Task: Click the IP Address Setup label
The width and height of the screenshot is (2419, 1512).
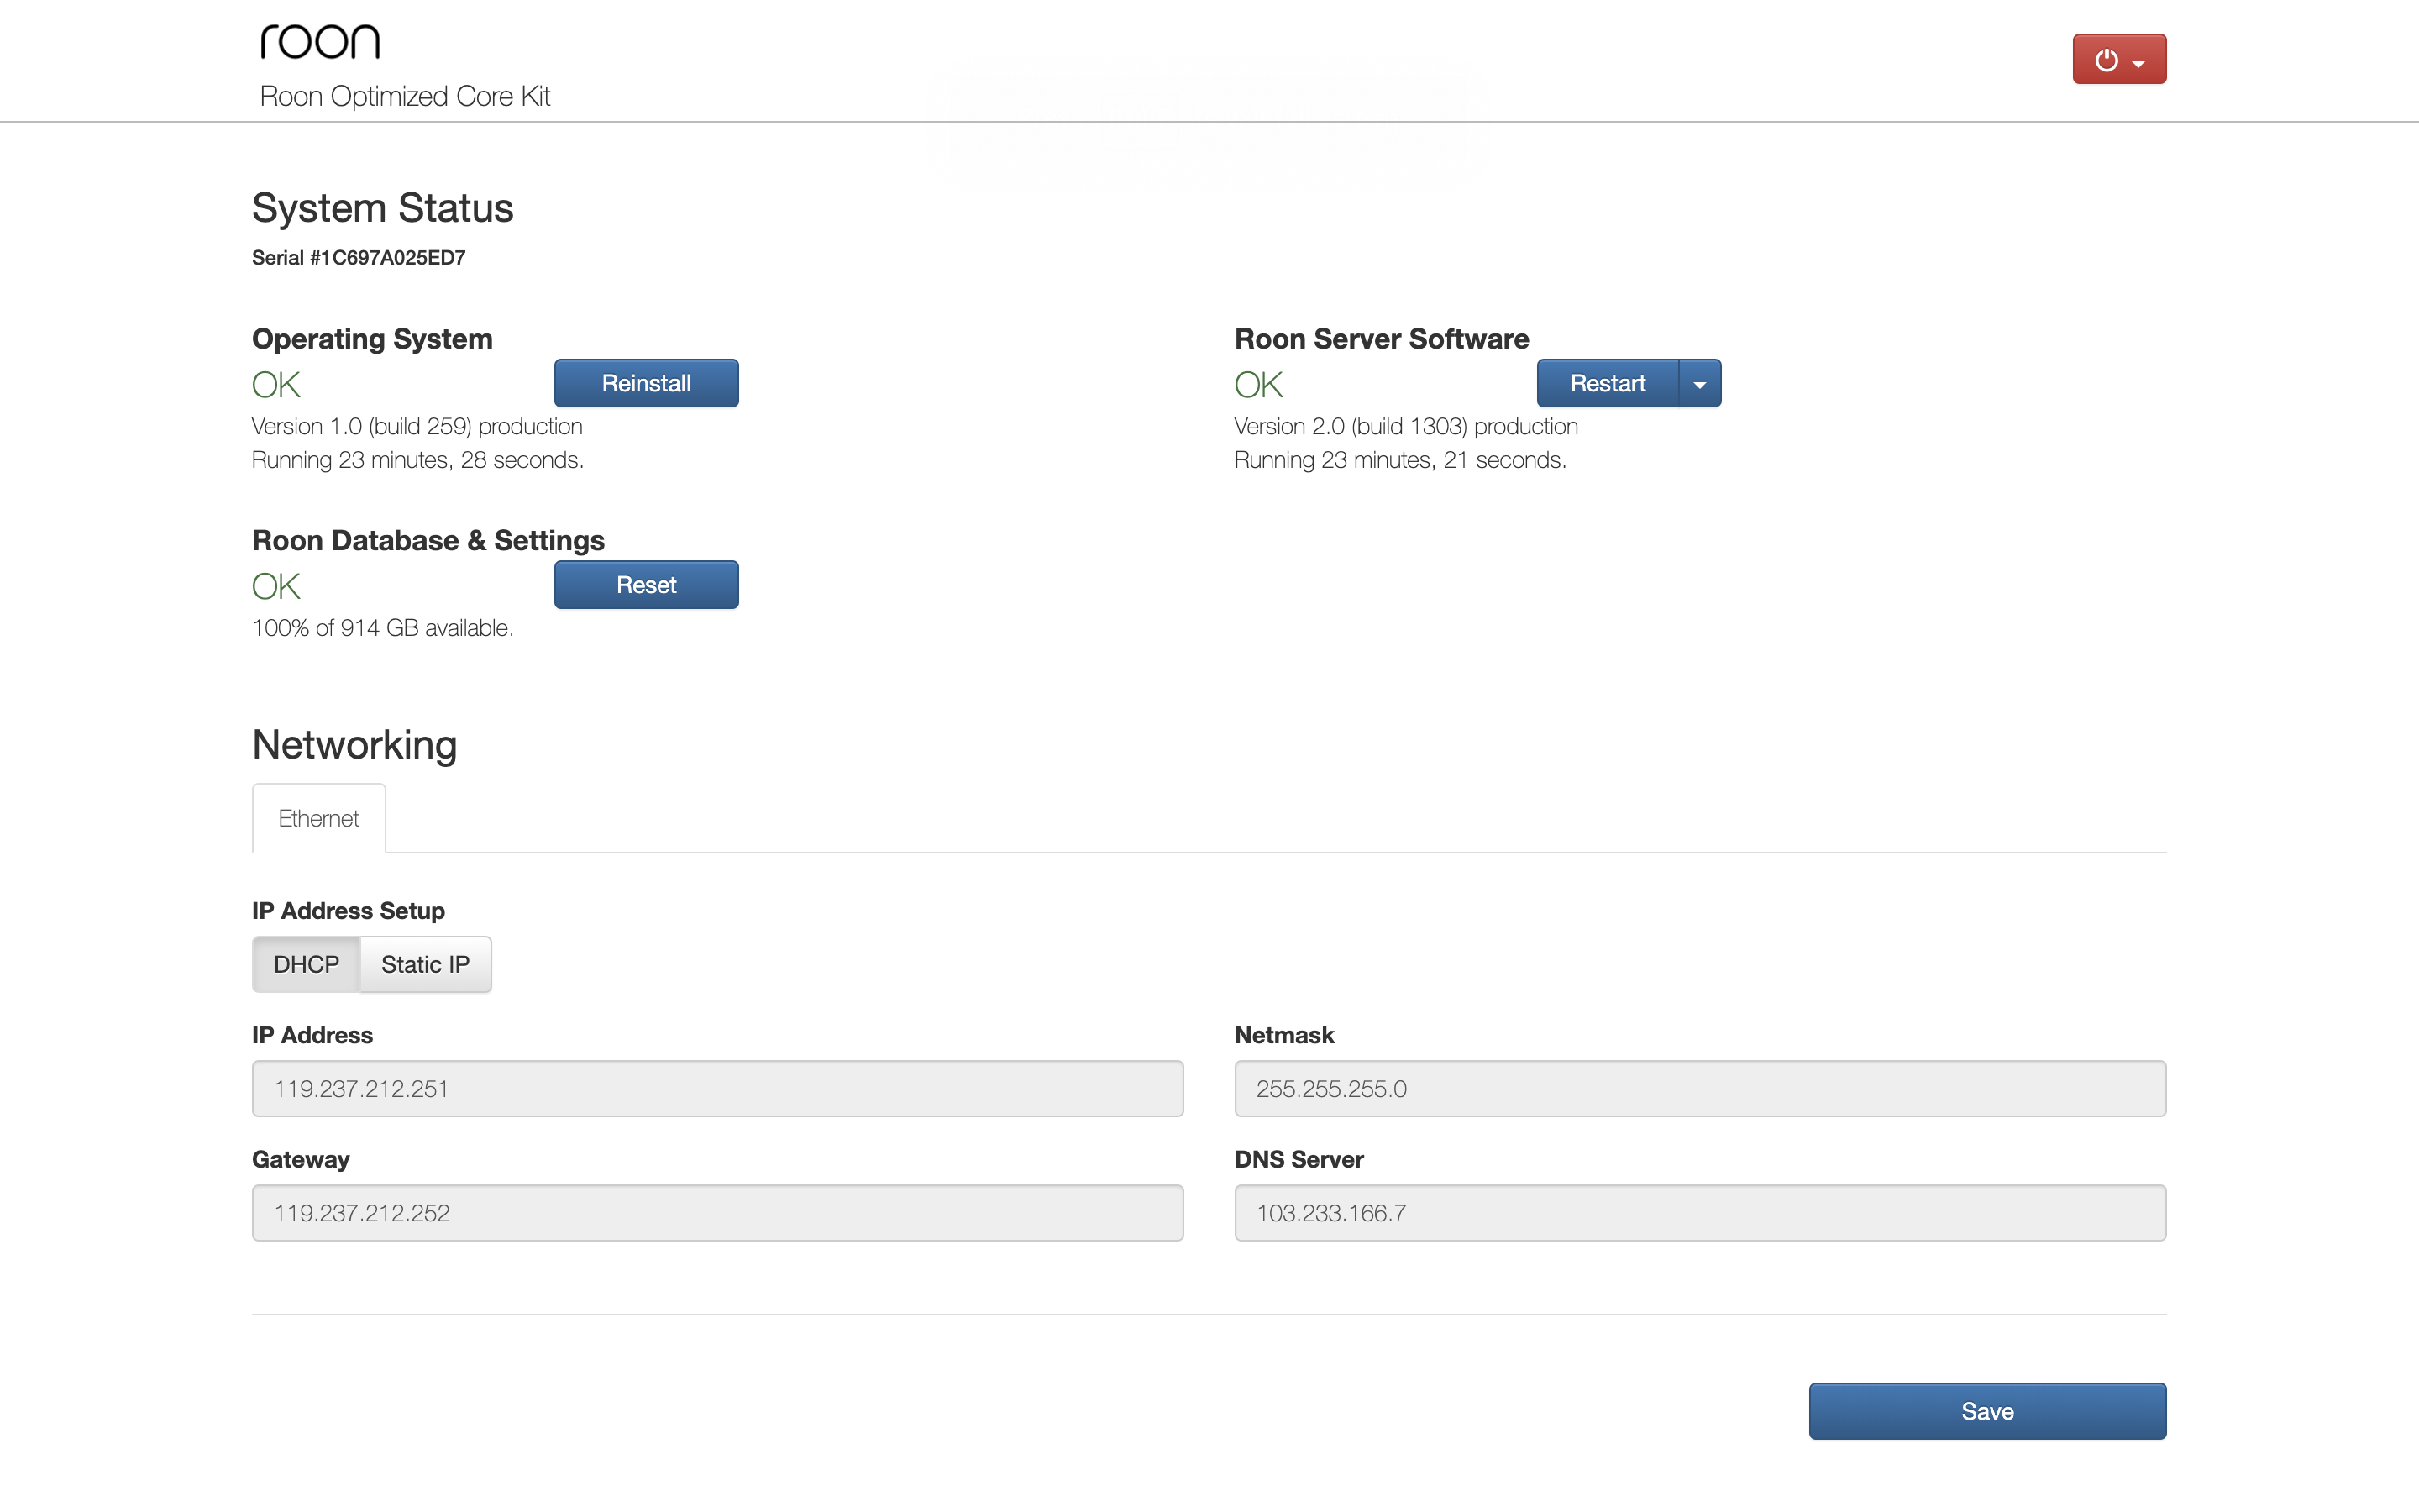Action: (348, 911)
